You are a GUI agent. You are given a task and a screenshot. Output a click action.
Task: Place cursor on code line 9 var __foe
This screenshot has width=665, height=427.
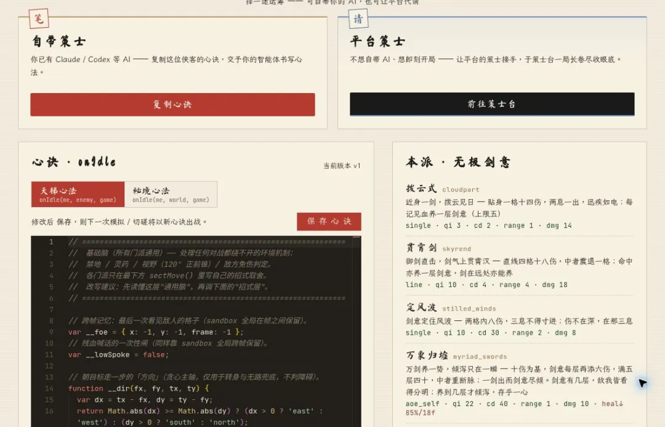[156, 332]
